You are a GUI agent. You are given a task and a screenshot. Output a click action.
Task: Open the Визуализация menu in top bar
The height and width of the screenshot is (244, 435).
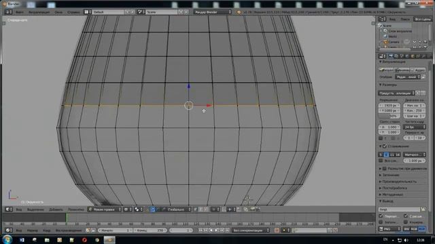(x=39, y=12)
